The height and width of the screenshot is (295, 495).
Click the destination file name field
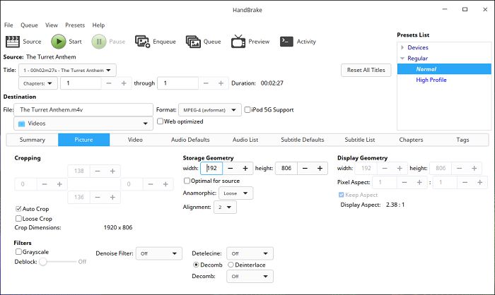(84, 109)
